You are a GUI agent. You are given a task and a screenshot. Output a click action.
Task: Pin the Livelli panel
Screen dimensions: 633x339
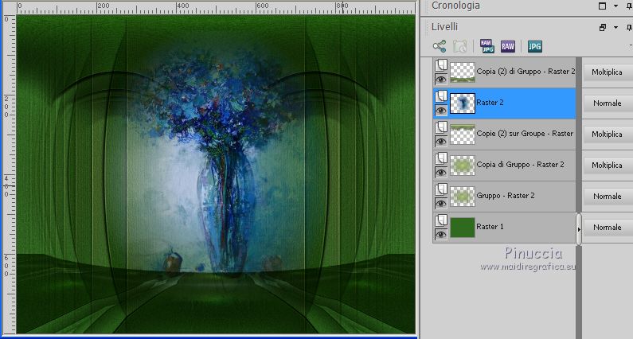[x=629, y=27]
